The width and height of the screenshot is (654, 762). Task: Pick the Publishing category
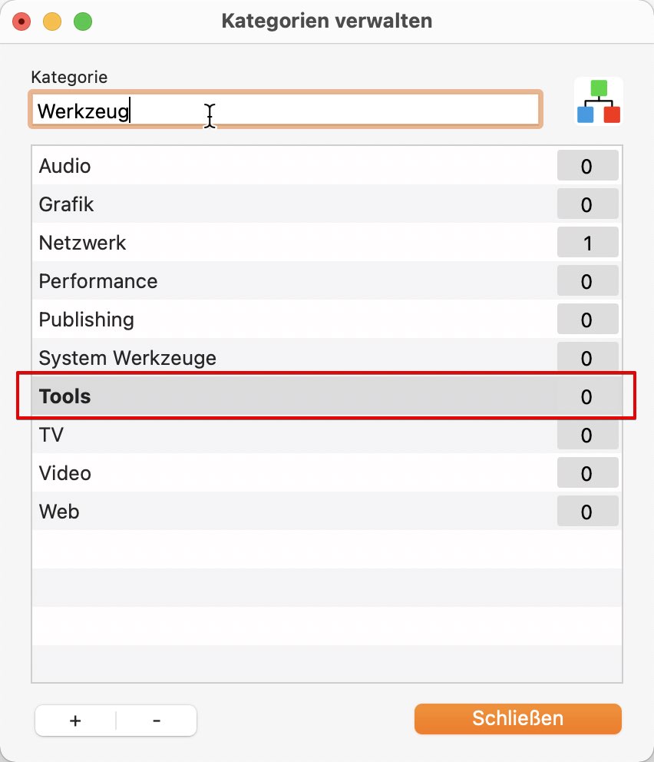[327, 320]
